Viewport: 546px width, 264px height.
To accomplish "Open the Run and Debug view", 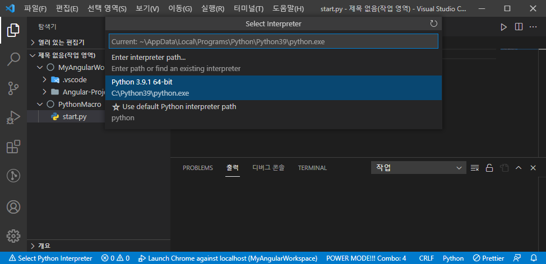I will point(13,118).
